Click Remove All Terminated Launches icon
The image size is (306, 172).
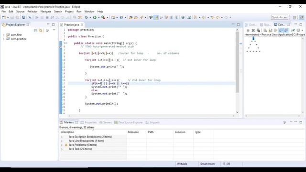point(258,31)
